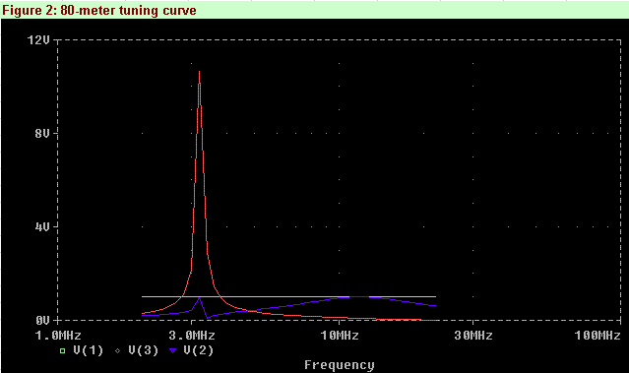Select the V(3) legend label
The width and height of the screenshot is (629, 373).
pyautogui.click(x=143, y=350)
